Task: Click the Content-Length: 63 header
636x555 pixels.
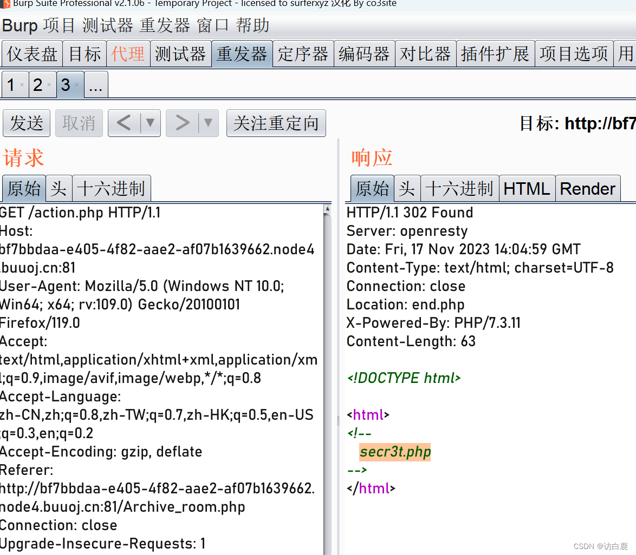Action: coord(411,341)
